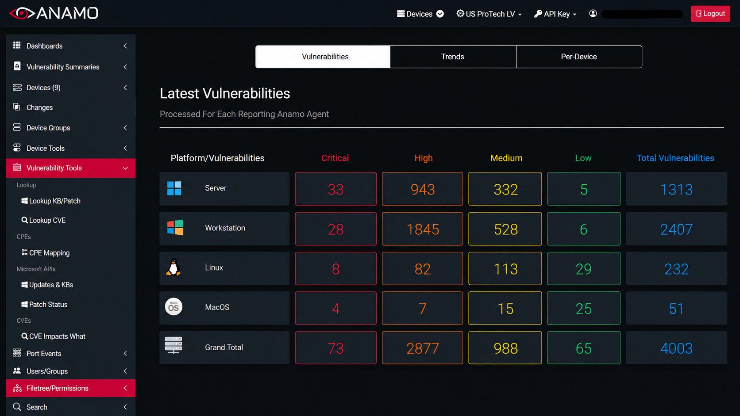This screenshot has height=416, width=740.
Task: Click the MacOS platform icon
Action: (173, 306)
